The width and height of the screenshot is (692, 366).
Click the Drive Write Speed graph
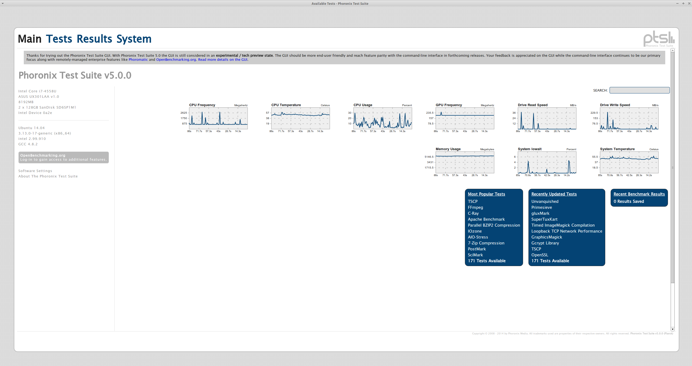(x=629, y=118)
